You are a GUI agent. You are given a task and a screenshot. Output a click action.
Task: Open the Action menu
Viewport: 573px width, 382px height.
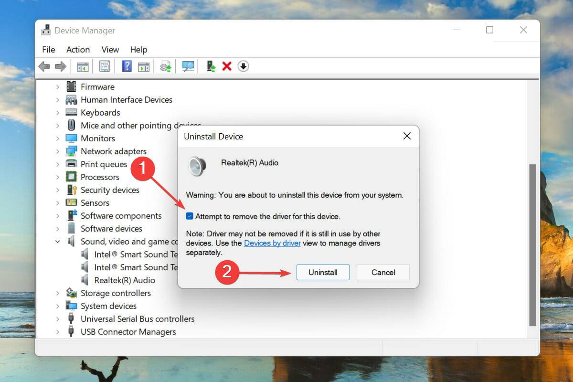point(78,50)
